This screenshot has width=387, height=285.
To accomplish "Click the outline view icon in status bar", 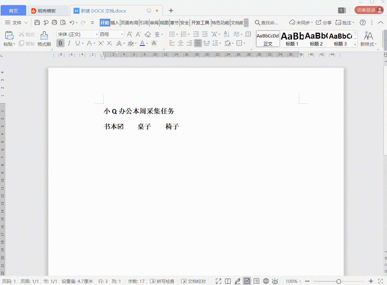I will point(256,281).
